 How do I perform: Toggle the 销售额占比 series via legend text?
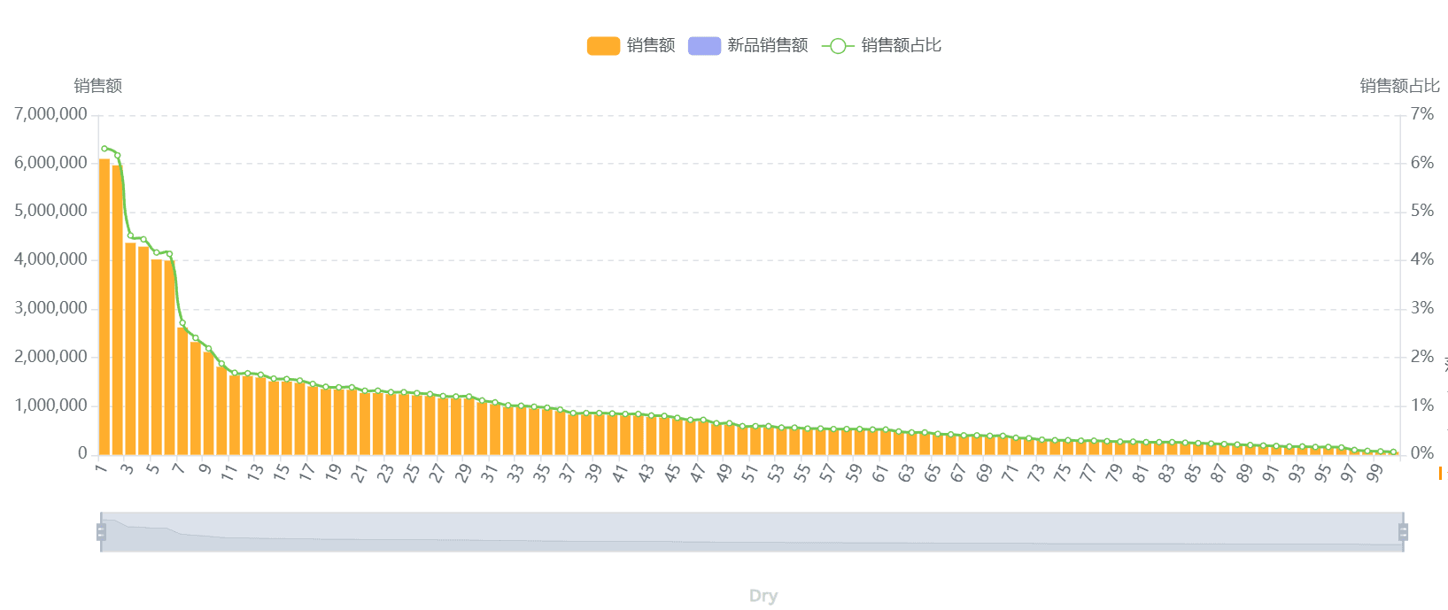pos(901,46)
